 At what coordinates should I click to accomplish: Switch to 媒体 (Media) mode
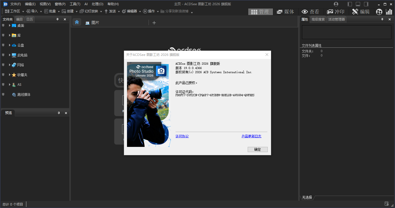coord(285,12)
